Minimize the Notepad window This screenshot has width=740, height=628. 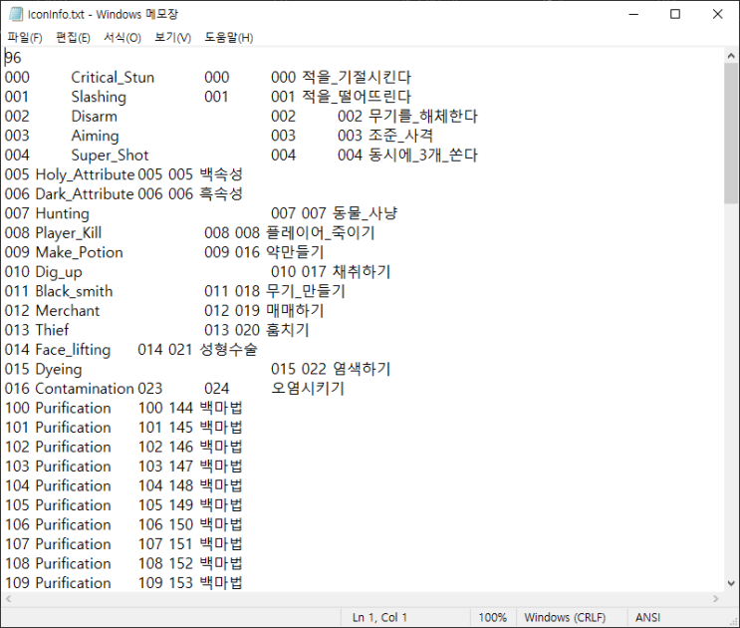coord(633,14)
